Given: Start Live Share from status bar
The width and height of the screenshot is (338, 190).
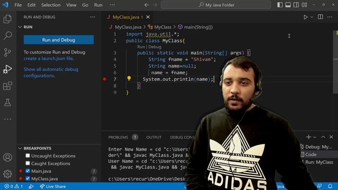Looking at the screenshot, I should [53, 186].
